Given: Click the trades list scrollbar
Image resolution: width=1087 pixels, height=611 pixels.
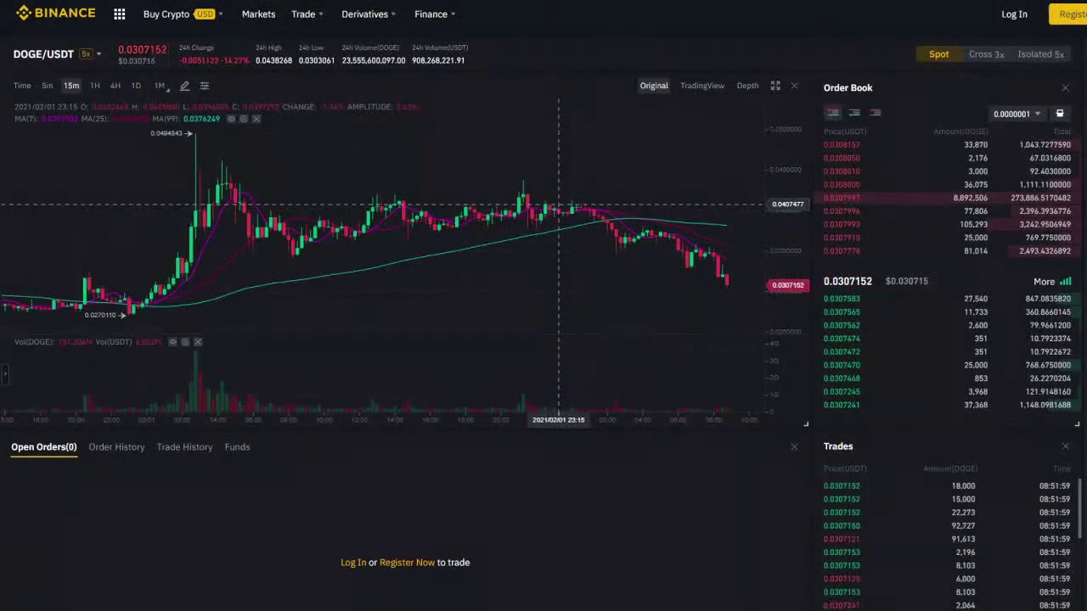Looking at the screenshot, I should tap(1081, 509).
